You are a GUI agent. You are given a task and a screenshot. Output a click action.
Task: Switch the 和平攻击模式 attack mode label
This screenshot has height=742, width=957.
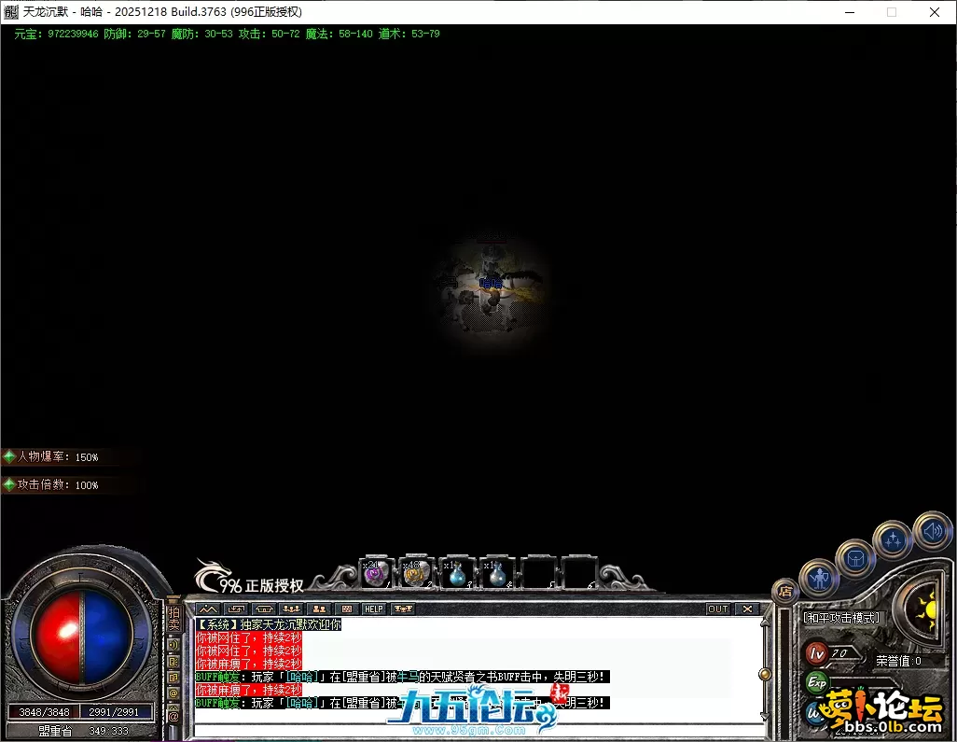pos(841,618)
